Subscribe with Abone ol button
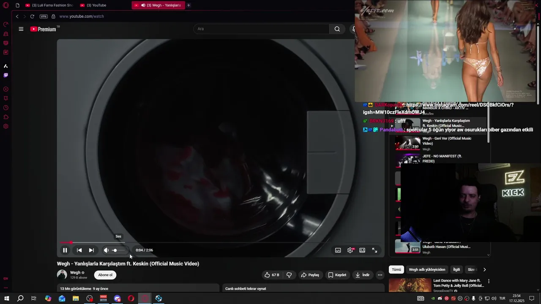Viewport: 541px width, 304px height. coord(105,275)
